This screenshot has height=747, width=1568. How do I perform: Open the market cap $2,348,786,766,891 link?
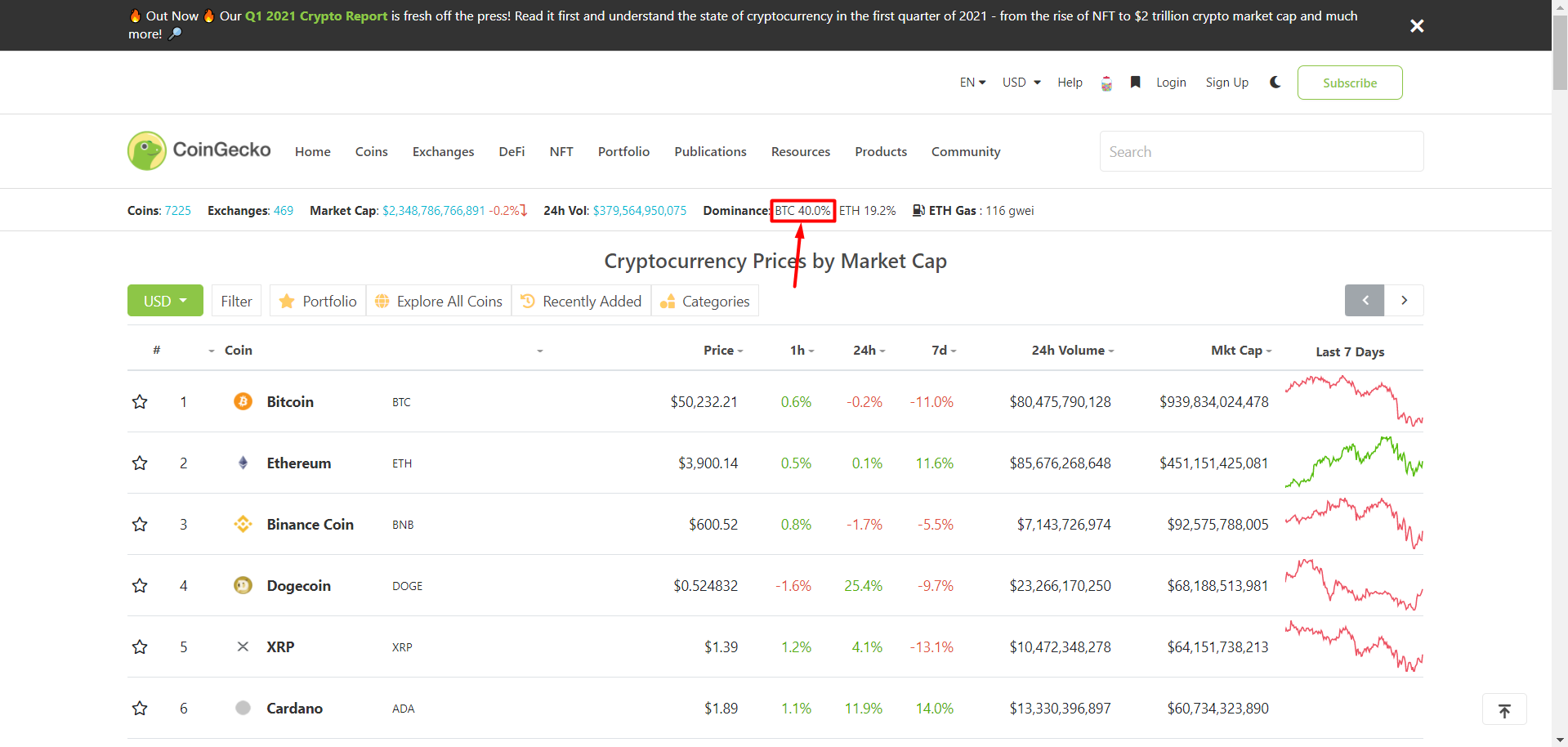coord(434,210)
